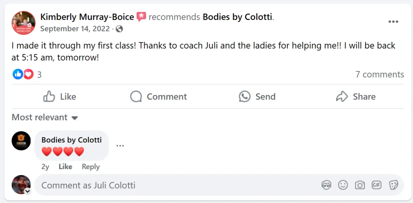Insert a GIF into the comment
Viewport: 413px width, 203px height.
pyautogui.click(x=377, y=185)
